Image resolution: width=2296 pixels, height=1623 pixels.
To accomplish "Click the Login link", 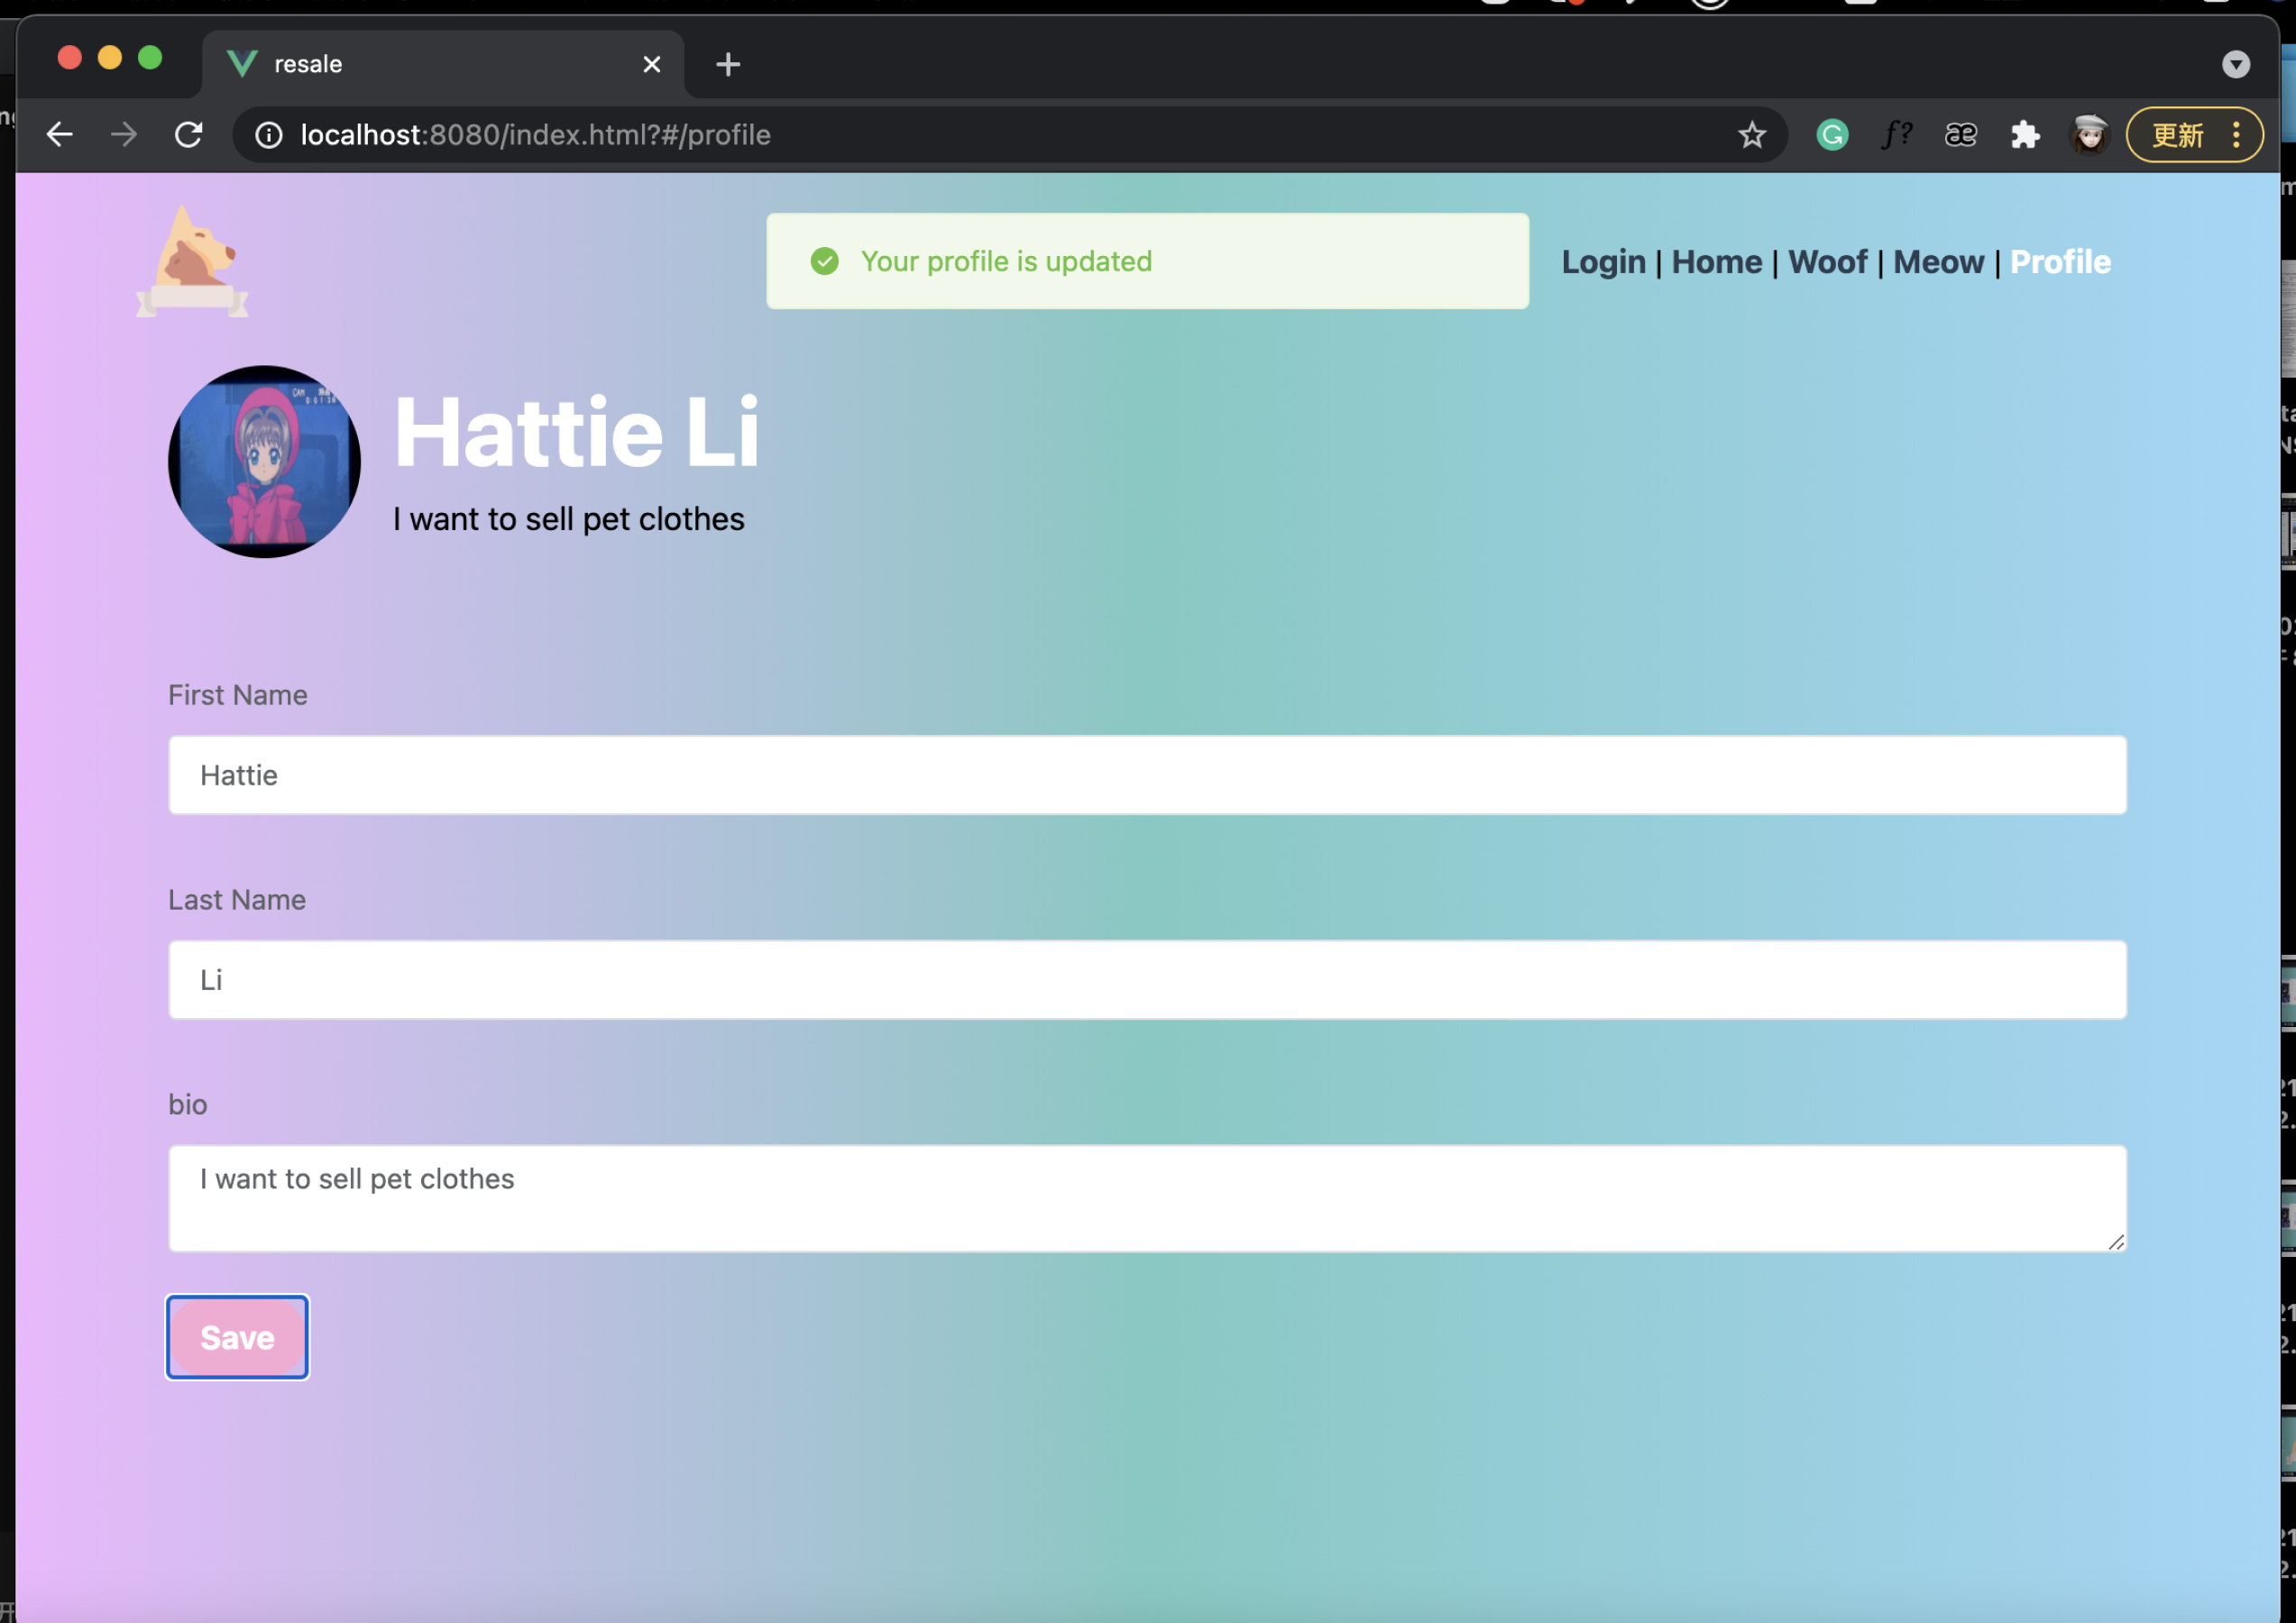I will [x=1603, y=262].
